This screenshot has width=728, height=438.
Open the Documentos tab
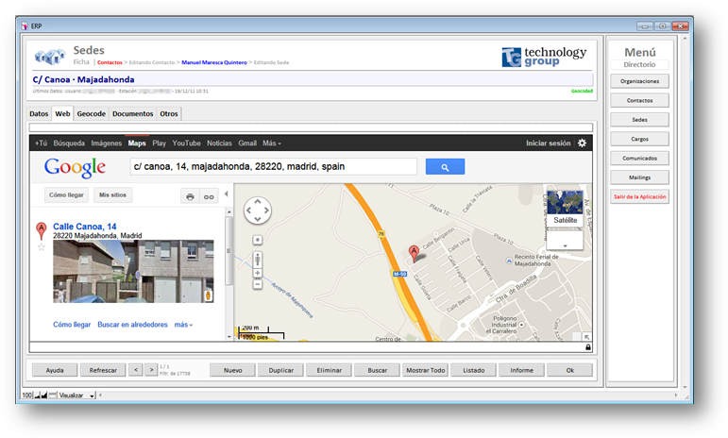pyautogui.click(x=132, y=114)
